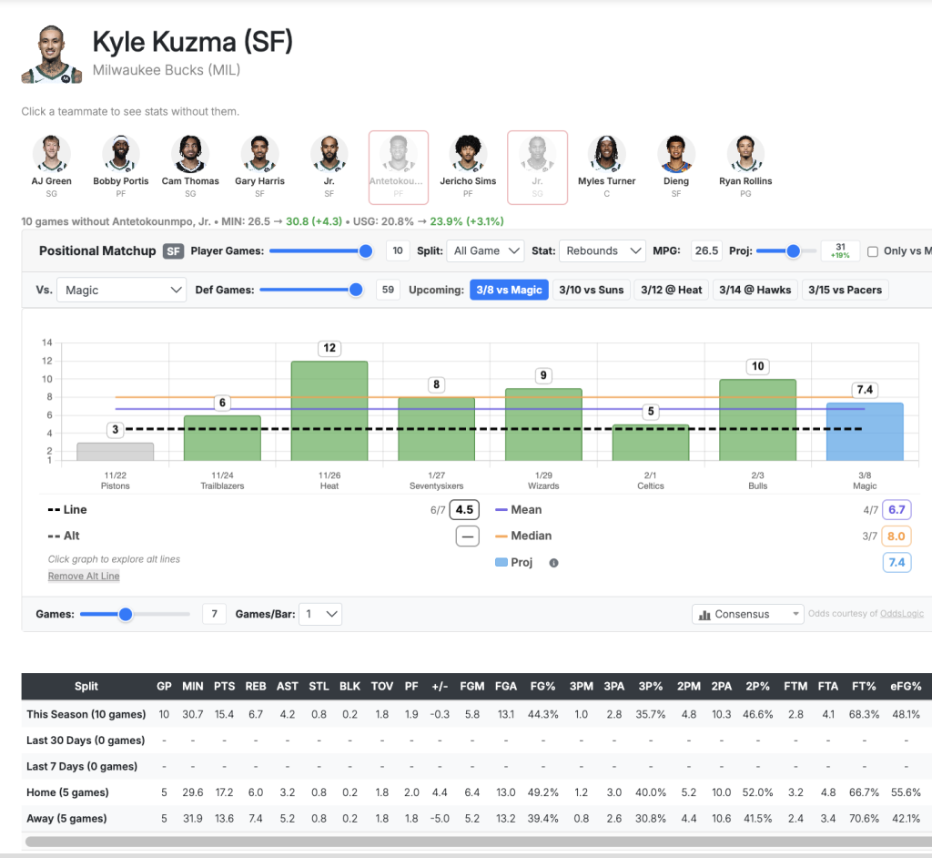Select Jericho Sims teammate avatar
This screenshot has width=932, height=858.
(x=468, y=154)
